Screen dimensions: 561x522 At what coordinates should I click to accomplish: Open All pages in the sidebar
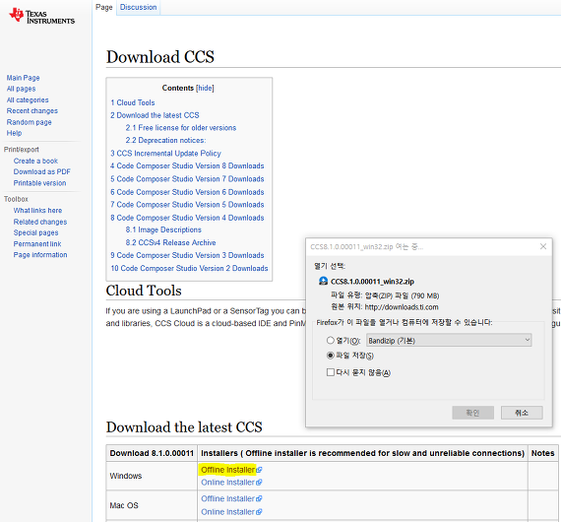(21, 89)
